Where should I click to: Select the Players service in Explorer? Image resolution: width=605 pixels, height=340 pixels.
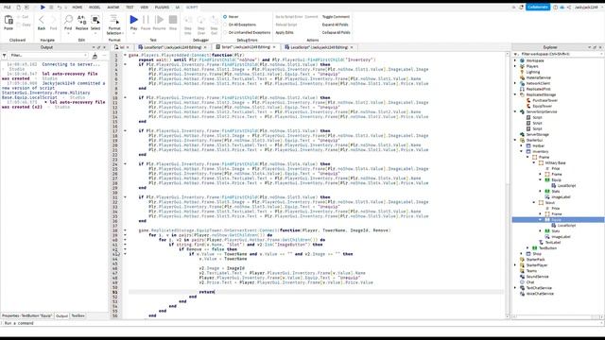click(x=532, y=66)
